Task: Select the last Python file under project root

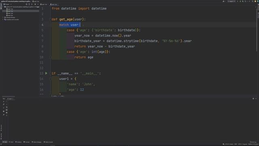Action: click(x=10, y=15)
